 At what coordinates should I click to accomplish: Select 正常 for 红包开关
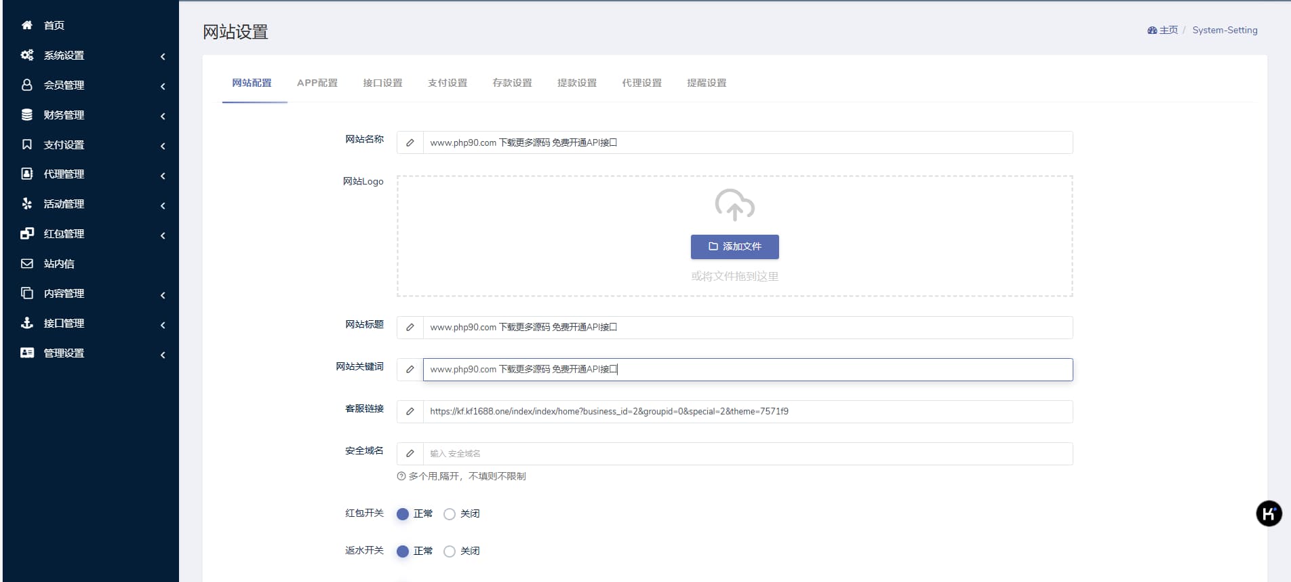[x=403, y=514]
